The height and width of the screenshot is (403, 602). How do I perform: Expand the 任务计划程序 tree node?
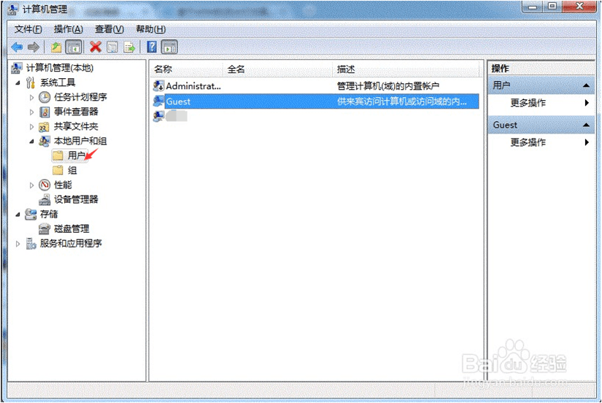point(31,97)
